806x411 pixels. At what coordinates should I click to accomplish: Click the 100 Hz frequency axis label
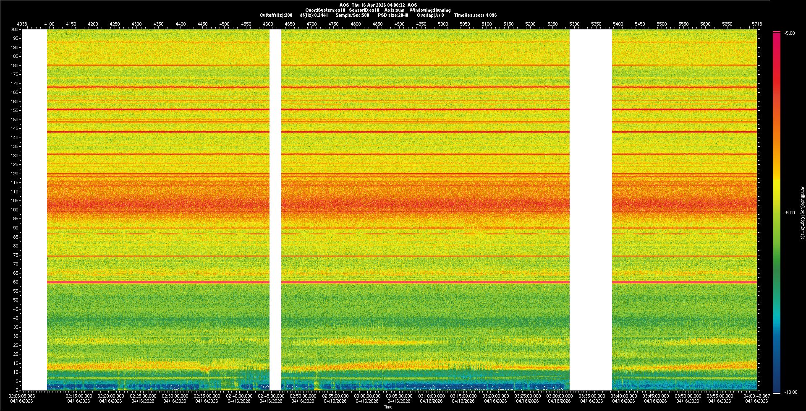point(14,210)
